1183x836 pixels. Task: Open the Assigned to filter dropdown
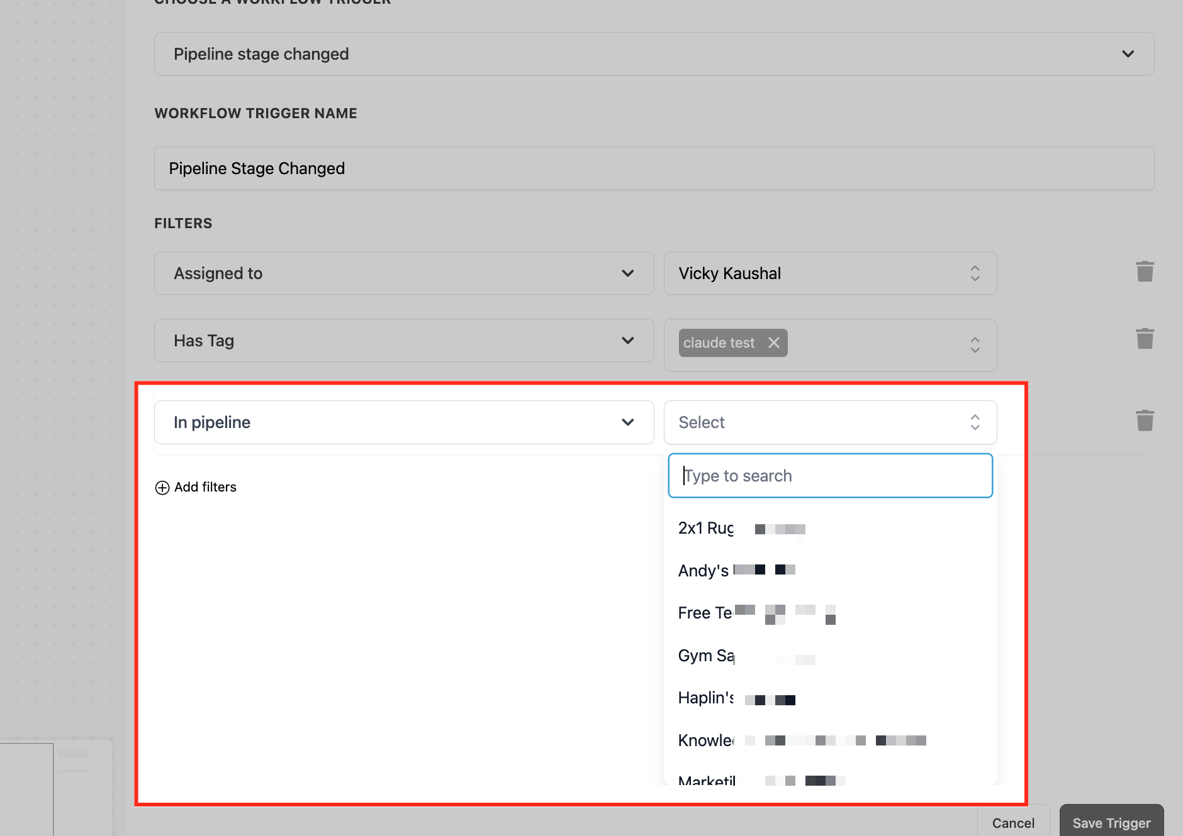(404, 273)
